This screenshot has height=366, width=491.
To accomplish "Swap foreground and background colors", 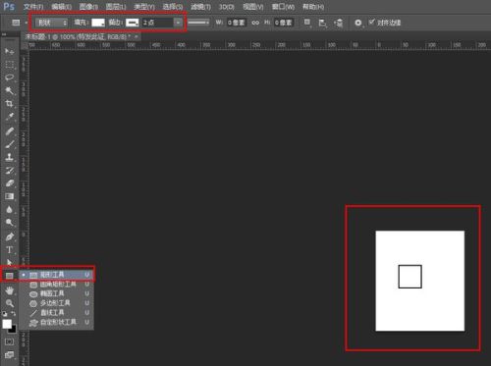I will [13, 313].
